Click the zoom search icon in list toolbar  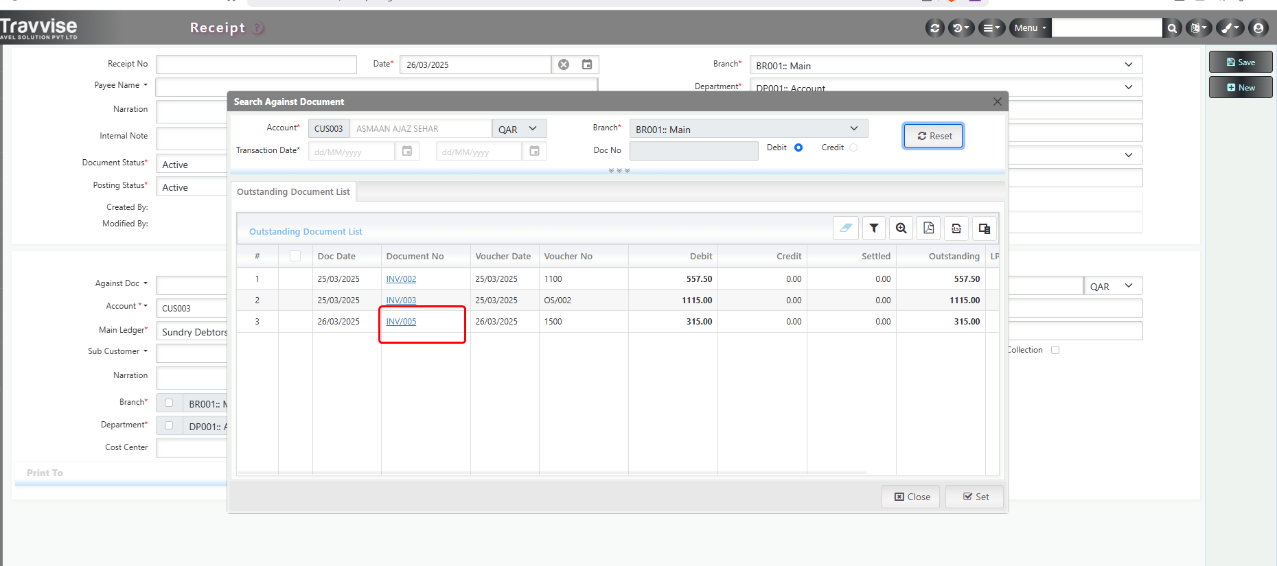pyautogui.click(x=901, y=228)
